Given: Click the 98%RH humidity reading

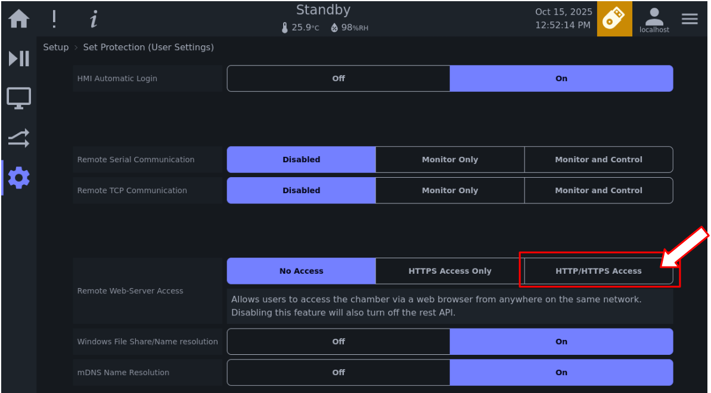Looking at the screenshot, I should (355, 27).
